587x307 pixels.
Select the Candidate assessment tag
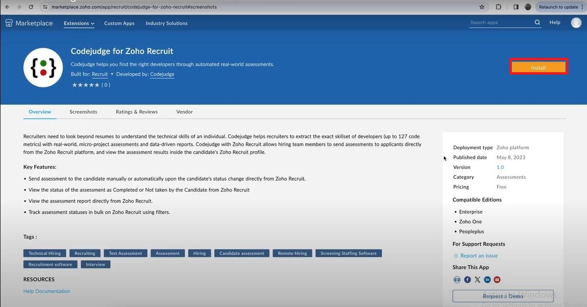pyautogui.click(x=242, y=253)
